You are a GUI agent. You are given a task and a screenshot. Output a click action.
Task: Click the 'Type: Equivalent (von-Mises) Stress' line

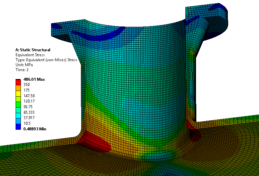tap(46, 60)
